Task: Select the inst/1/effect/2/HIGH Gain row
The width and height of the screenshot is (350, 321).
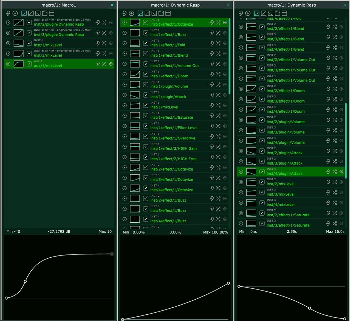Action: coord(174,147)
